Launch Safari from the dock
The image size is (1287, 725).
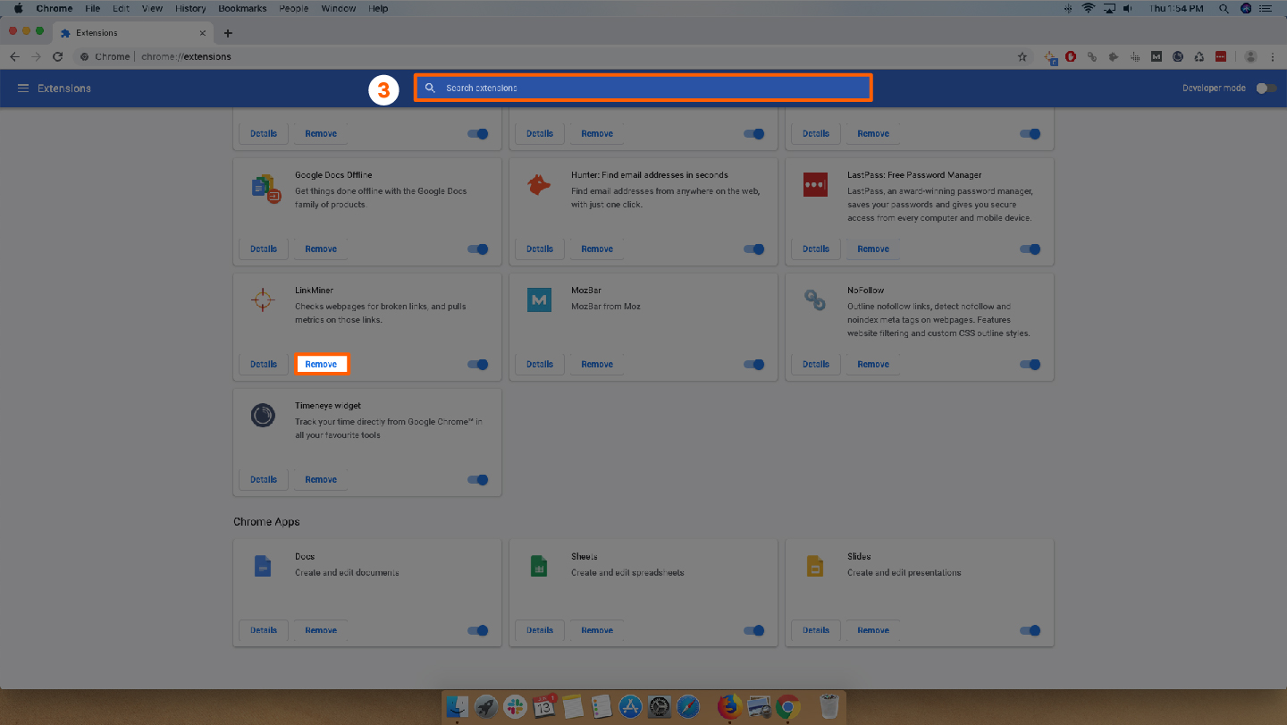click(x=688, y=706)
